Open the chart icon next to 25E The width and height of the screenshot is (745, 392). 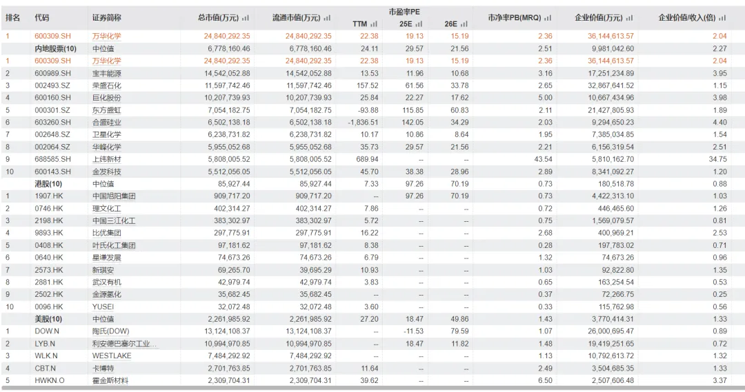tap(419, 23)
